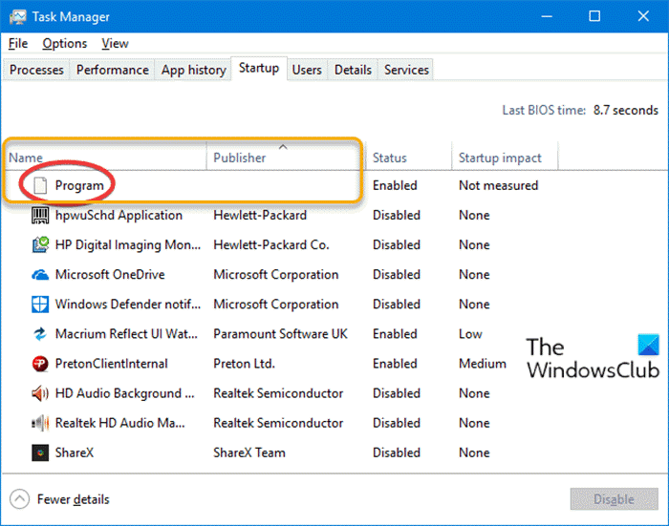This screenshot has width=669, height=526.
Task: Switch to the Performance tab
Action: point(113,70)
